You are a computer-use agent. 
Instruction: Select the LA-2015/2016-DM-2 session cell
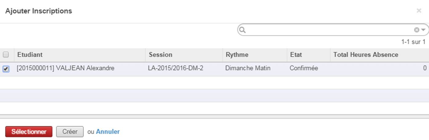[x=176, y=68]
